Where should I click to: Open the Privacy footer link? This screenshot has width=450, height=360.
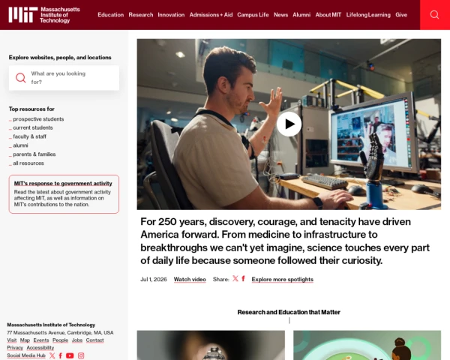coord(15,348)
